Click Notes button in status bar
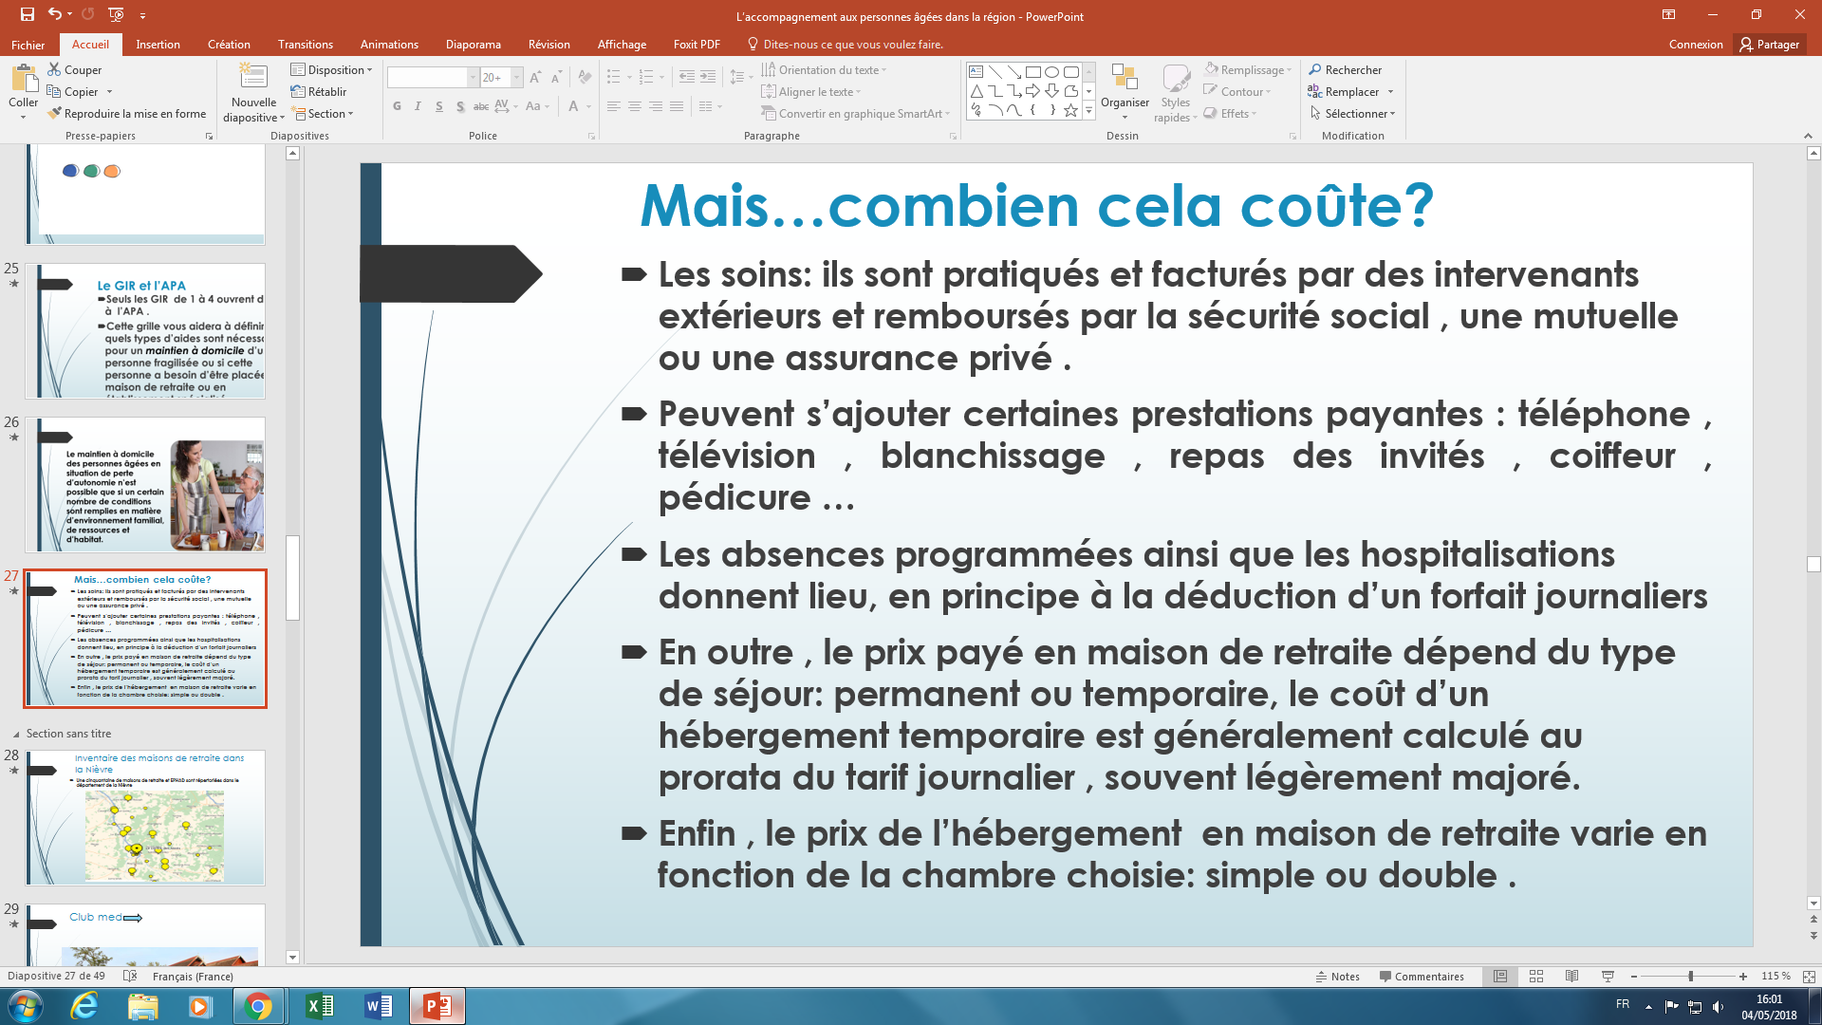This screenshot has width=1822, height=1025. click(x=1338, y=976)
